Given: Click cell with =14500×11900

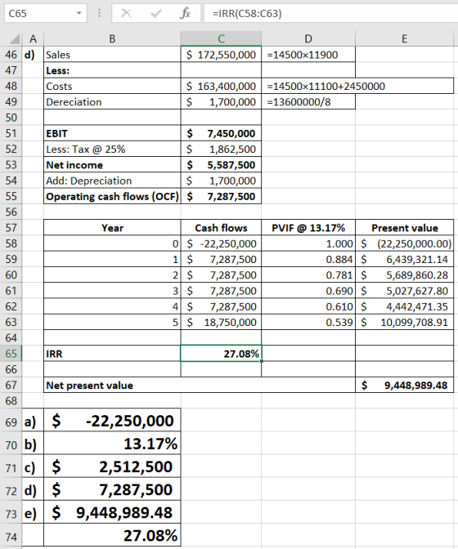Looking at the screenshot, I should 308,55.
